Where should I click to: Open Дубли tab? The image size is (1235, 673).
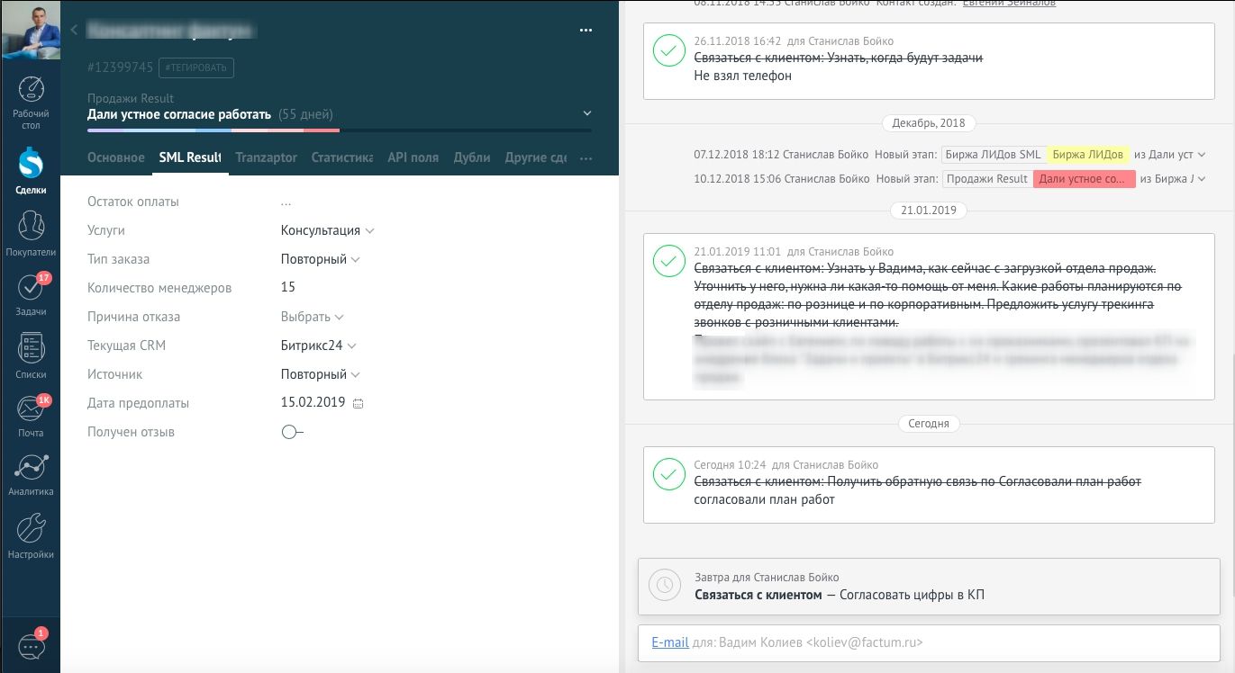[472, 157]
